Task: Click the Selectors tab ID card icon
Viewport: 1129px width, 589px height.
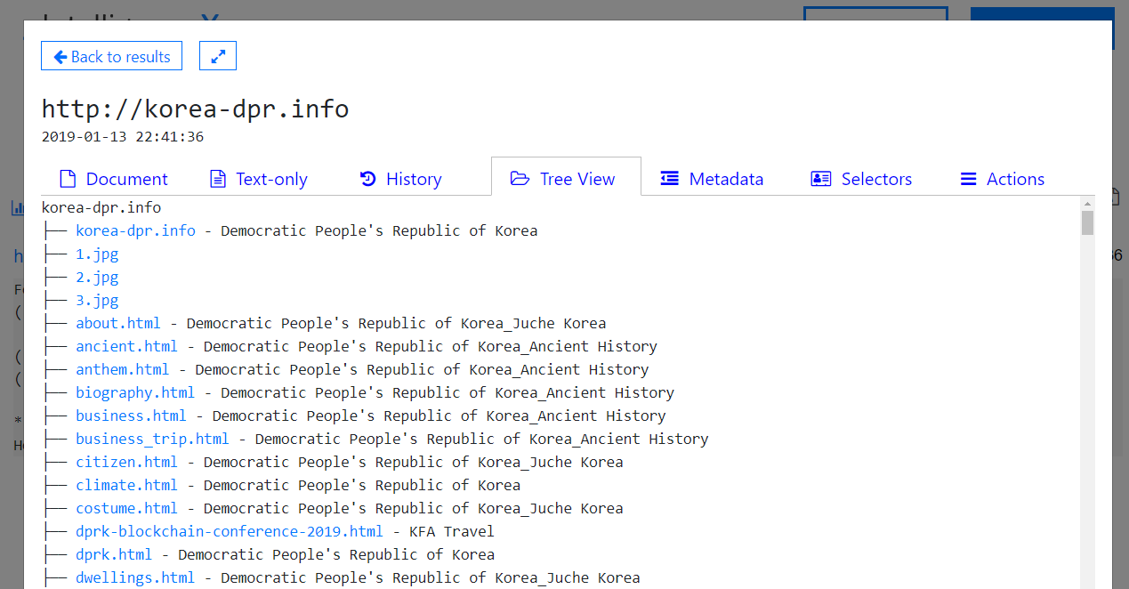Action: tap(820, 179)
